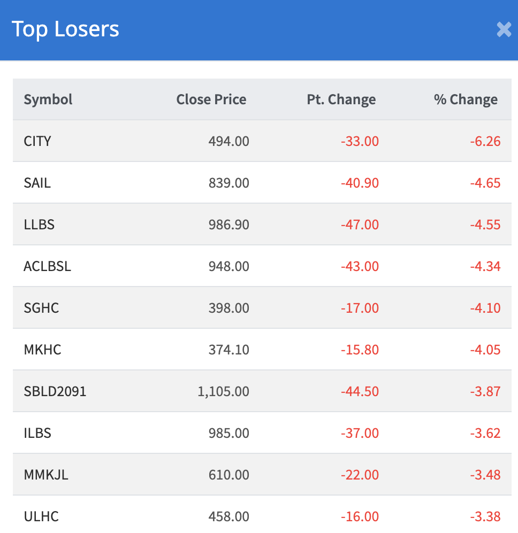The height and width of the screenshot is (533, 518).
Task: Click the Pt. Change column header
Action: 341,99
